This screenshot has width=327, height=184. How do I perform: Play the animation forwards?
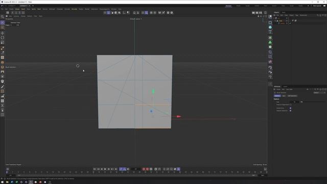point(105,169)
